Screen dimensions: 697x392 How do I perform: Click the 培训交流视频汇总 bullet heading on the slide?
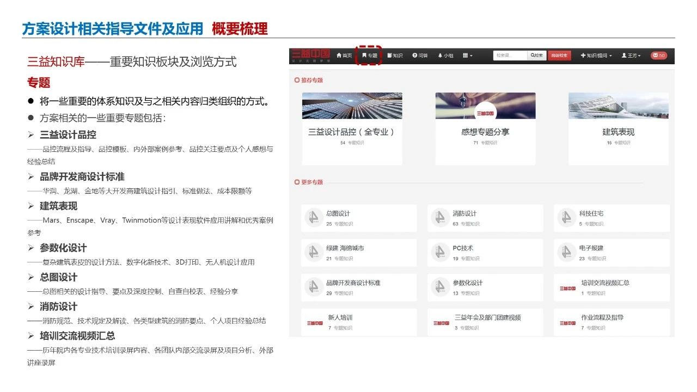77,336
